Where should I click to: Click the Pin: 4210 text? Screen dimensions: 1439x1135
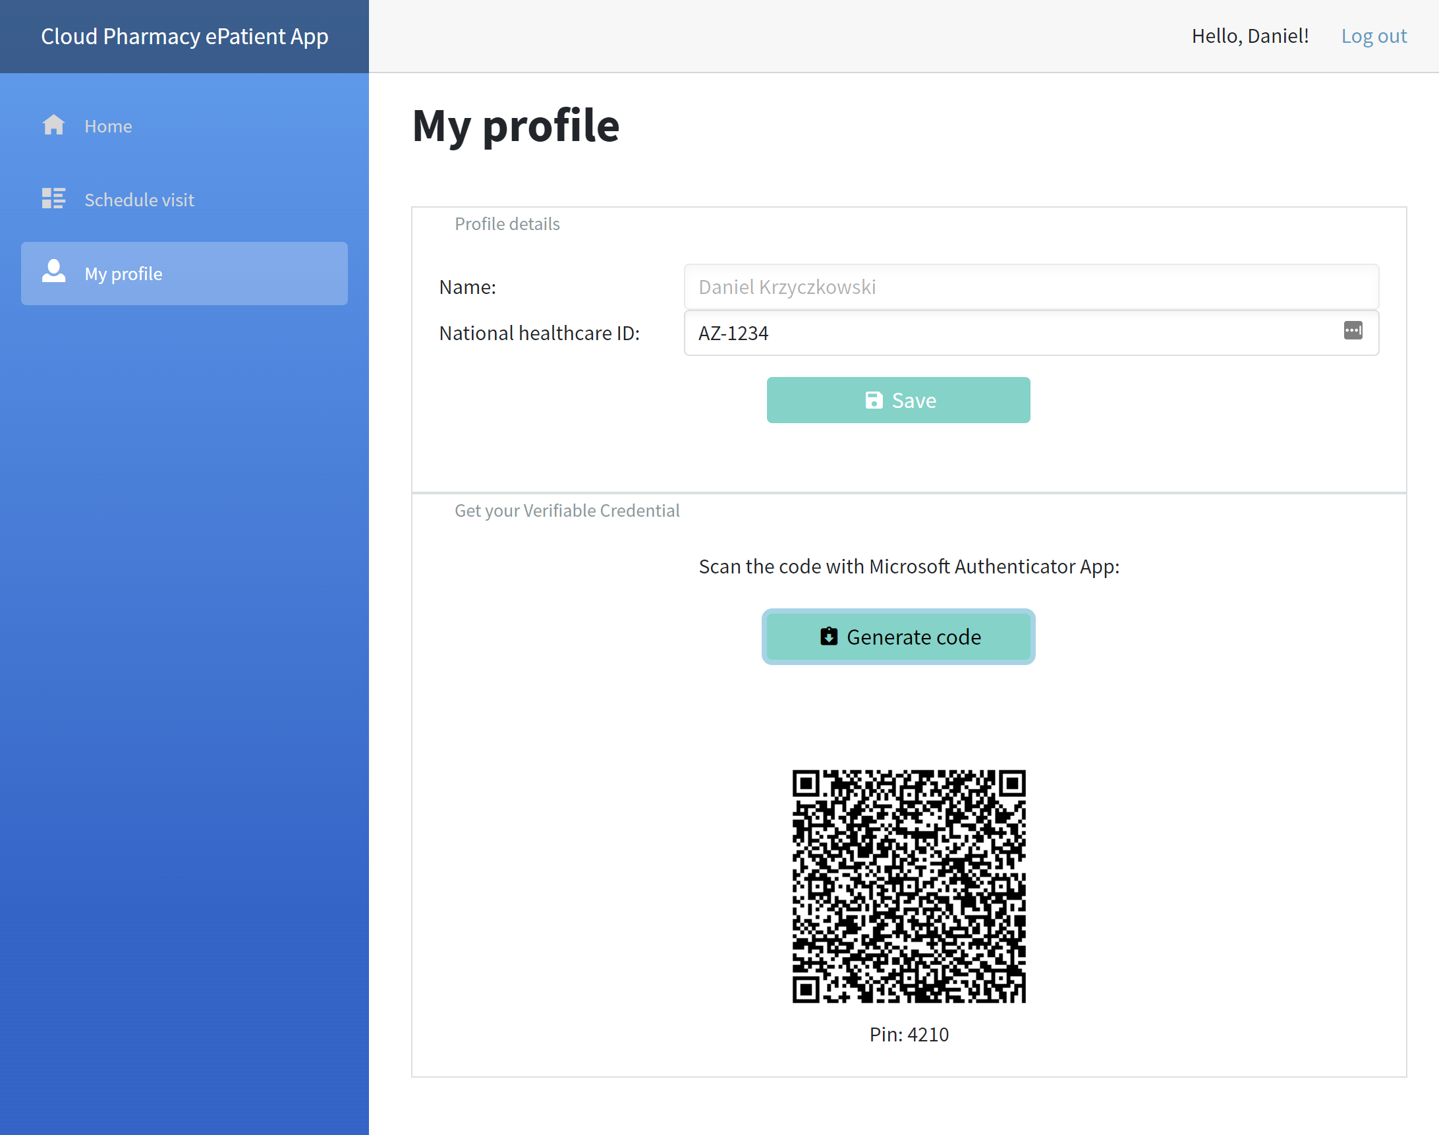click(x=908, y=1034)
